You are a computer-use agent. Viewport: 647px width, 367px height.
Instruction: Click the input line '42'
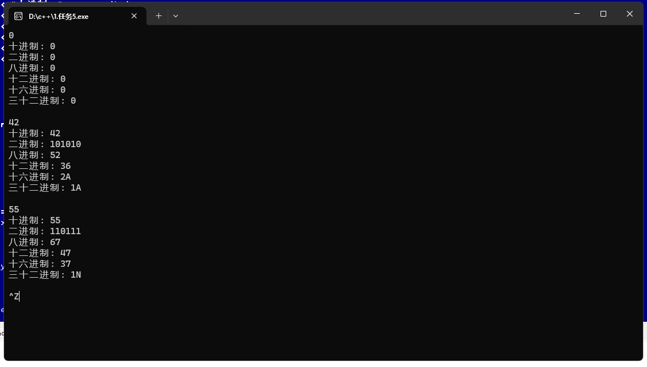tap(14, 122)
